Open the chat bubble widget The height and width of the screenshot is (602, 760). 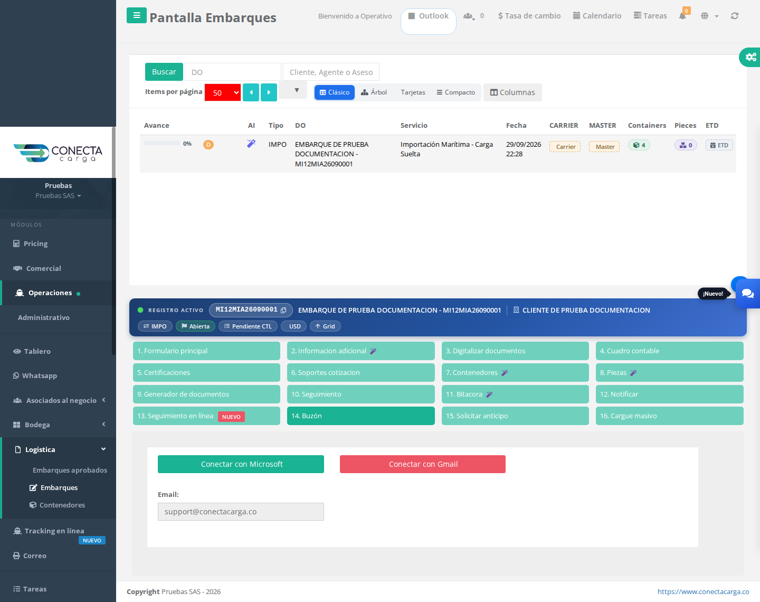click(x=748, y=294)
